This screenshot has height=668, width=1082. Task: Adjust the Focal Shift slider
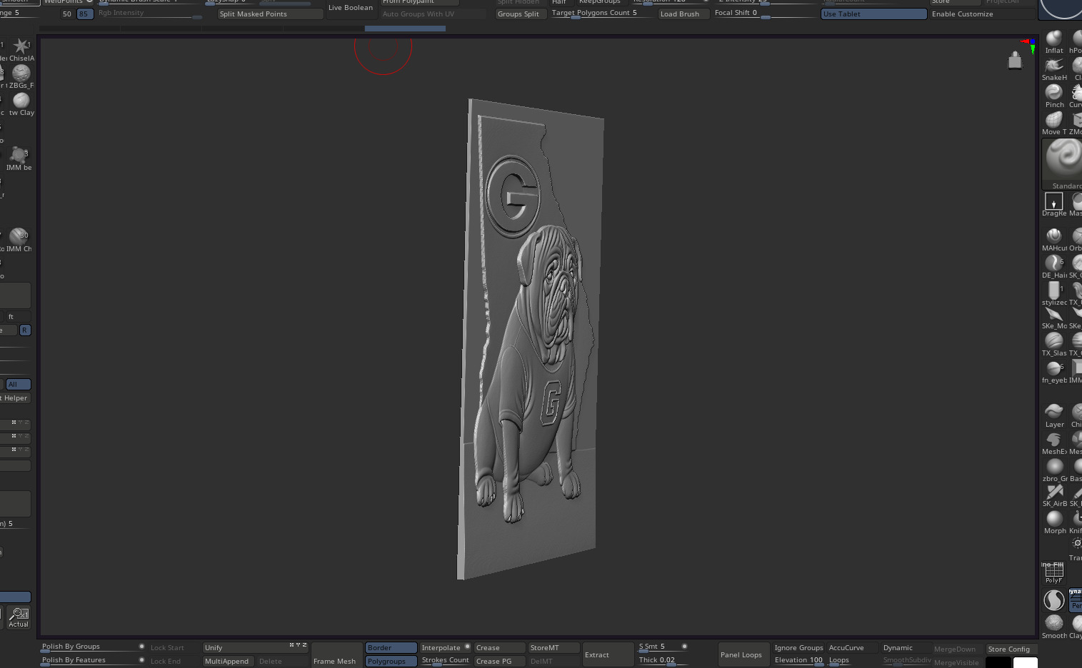pos(765,14)
